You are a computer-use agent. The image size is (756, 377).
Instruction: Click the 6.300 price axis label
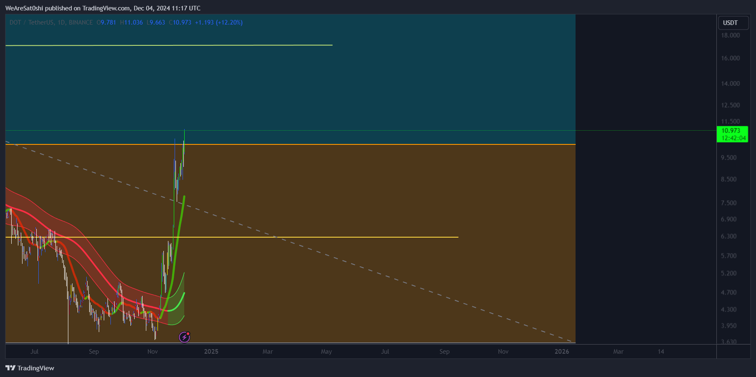click(729, 236)
